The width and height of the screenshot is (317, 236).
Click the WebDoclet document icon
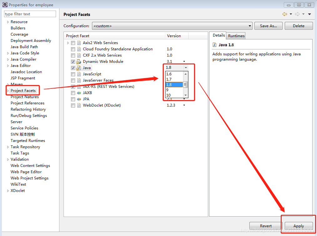click(79, 105)
